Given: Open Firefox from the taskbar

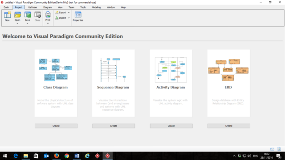Looking at the screenshot, I should (57, 156).
